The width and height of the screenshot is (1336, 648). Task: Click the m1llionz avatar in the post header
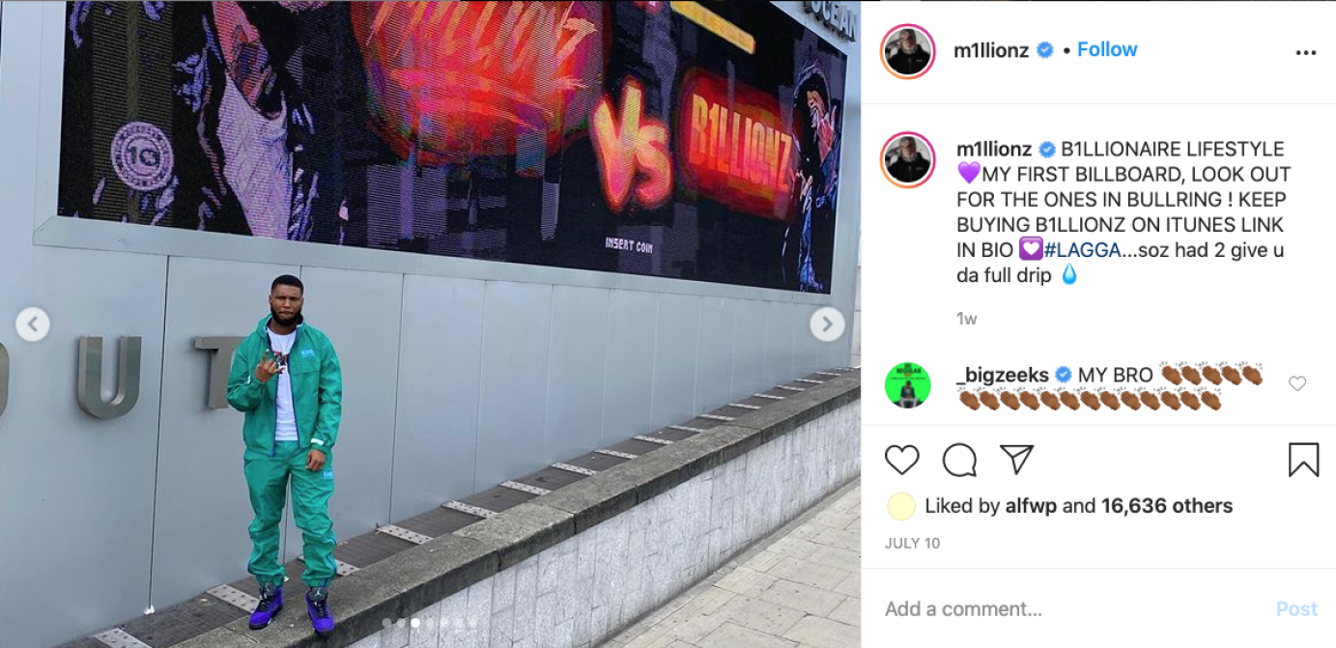[x=908, y=51]
